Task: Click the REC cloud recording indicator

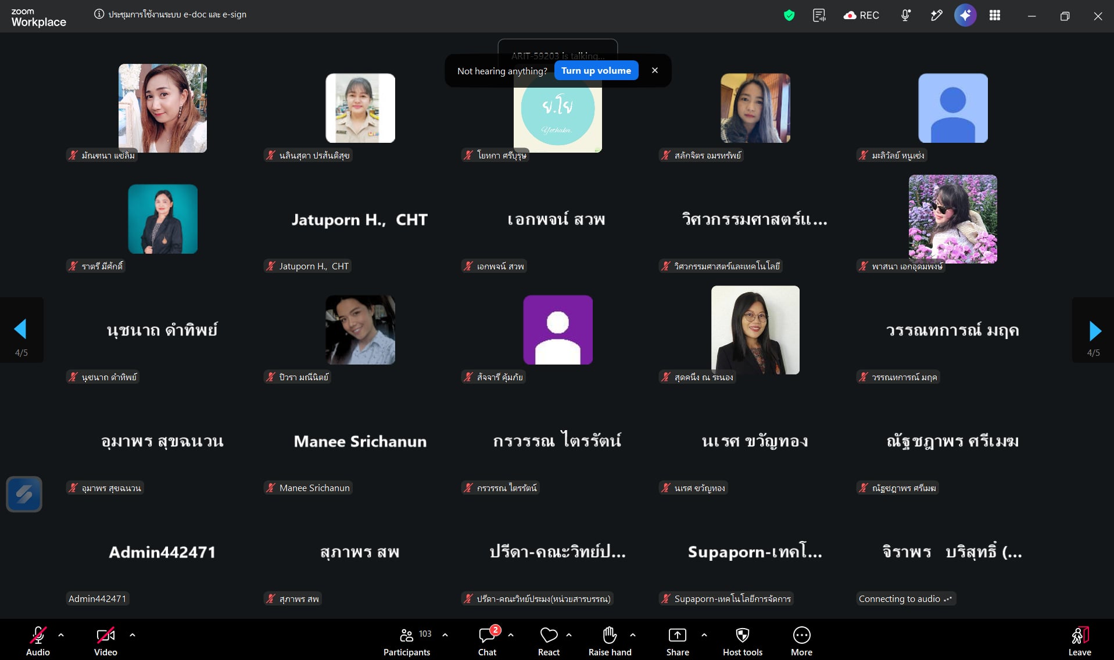Action: point(861,16)
